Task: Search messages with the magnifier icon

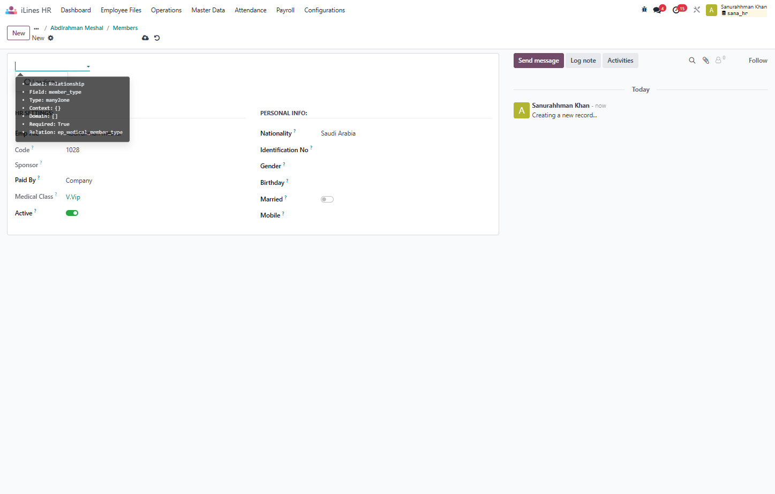Action: click(692, 61)
